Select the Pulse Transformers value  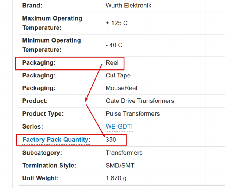(133, 113)
